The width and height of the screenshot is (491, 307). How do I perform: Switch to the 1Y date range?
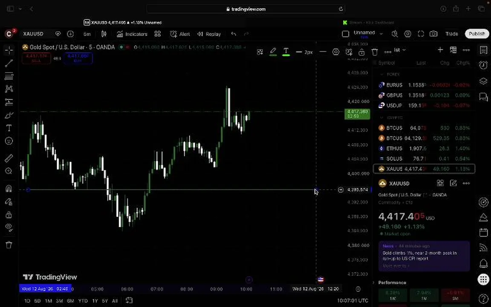tap(95, 301)
